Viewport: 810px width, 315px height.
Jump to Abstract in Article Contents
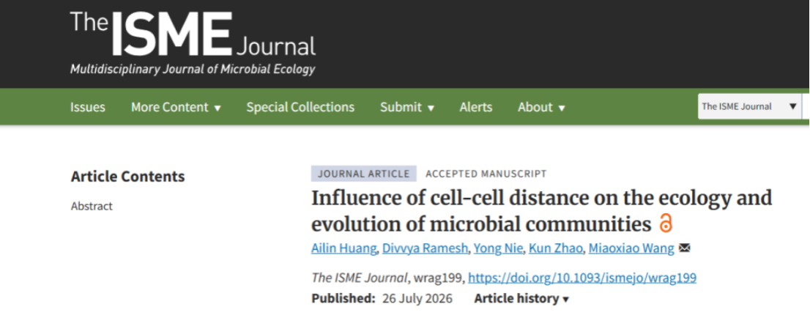click(92, 206)
